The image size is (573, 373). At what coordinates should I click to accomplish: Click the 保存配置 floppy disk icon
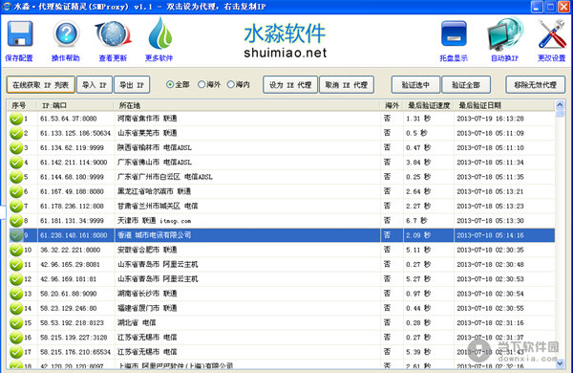(x=20, y=33)
